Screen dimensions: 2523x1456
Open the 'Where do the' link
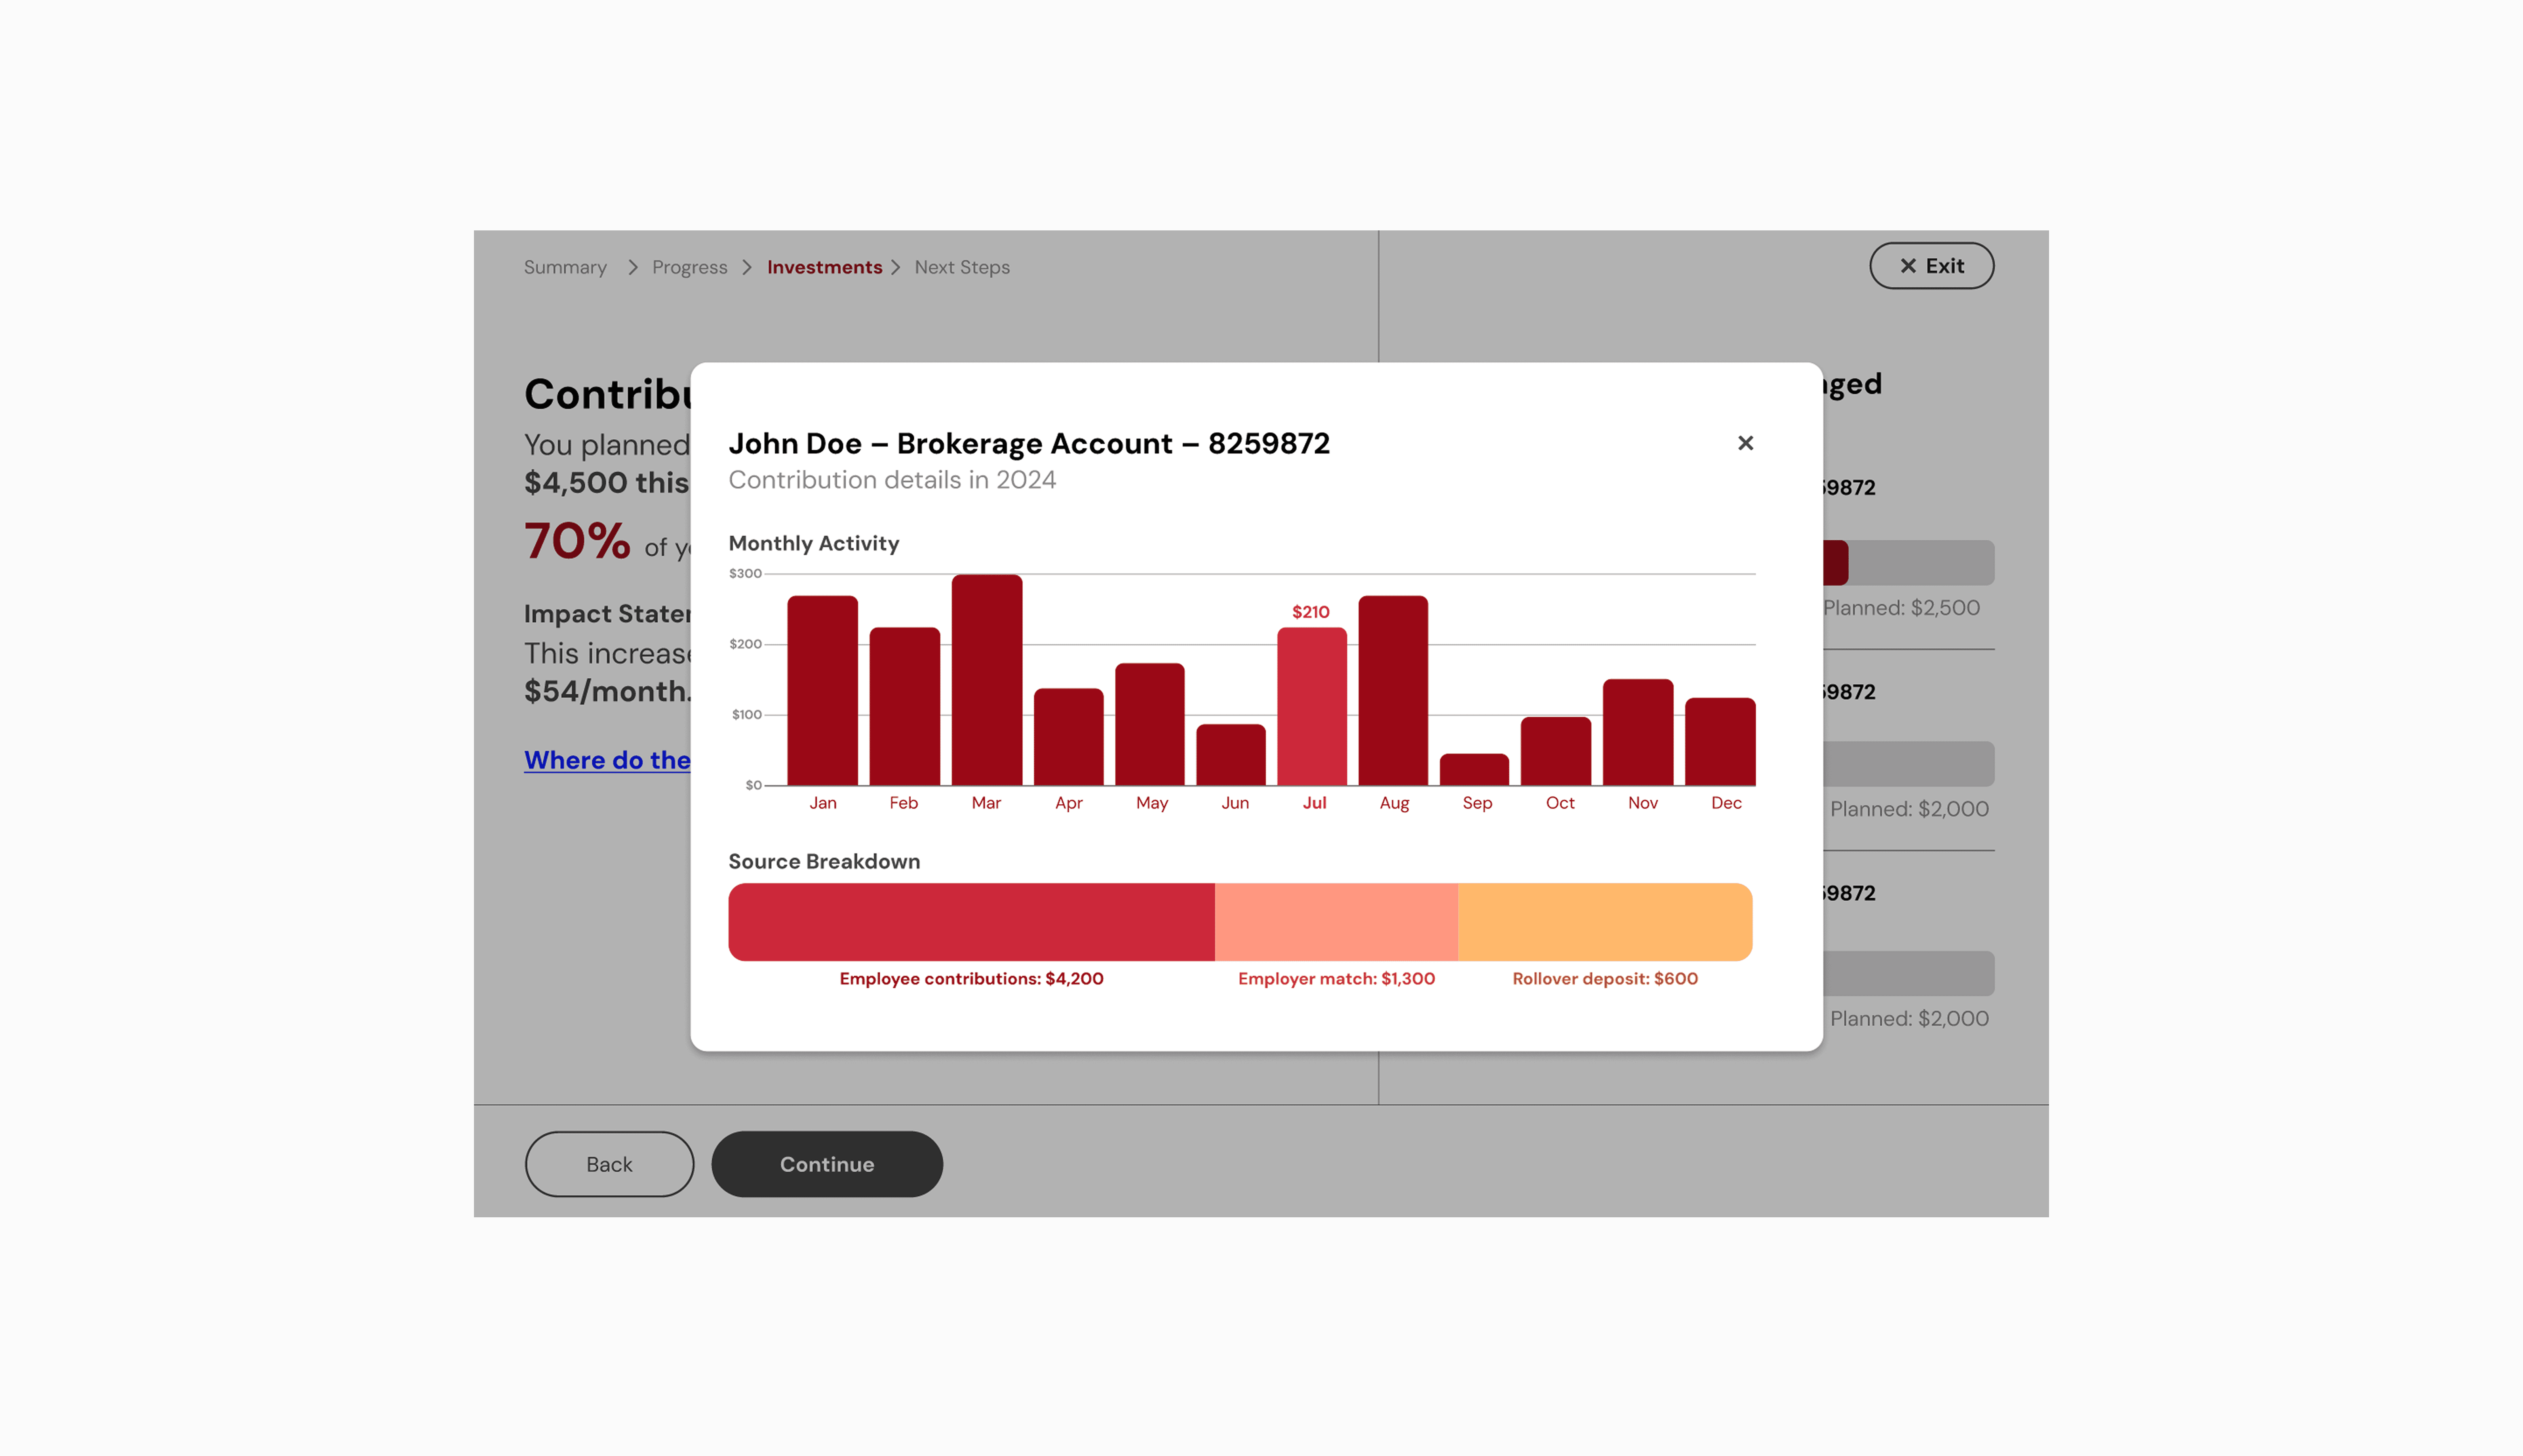click(x=607, y=760)
